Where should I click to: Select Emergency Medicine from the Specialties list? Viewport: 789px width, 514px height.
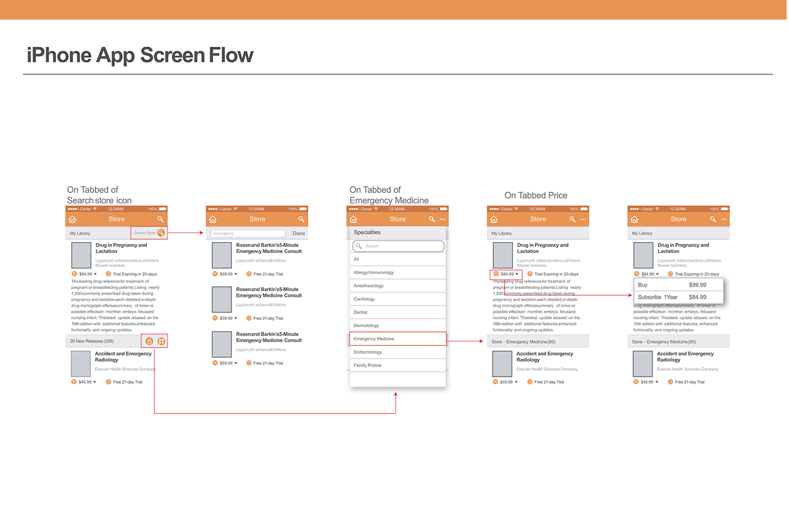point(397,339)
